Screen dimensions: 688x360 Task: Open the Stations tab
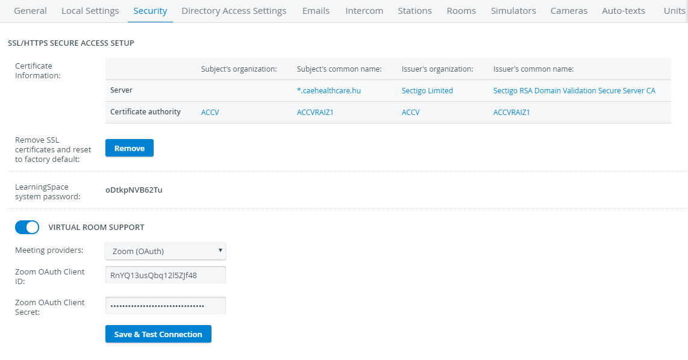click(x=414, y=11)
